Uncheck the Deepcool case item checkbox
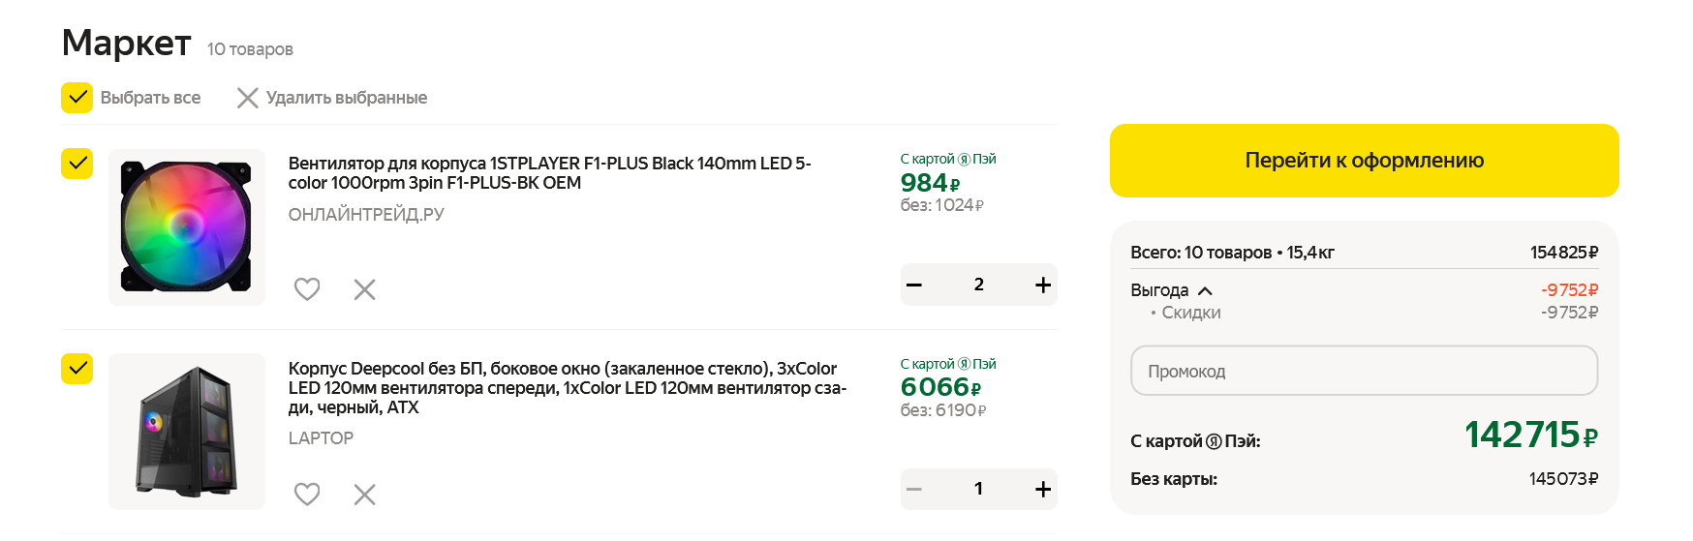Screen dimensions: 1693x541 pos(77,369)
